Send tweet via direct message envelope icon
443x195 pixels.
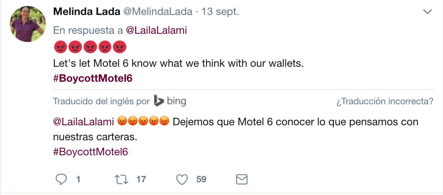(x=241, y=180)
